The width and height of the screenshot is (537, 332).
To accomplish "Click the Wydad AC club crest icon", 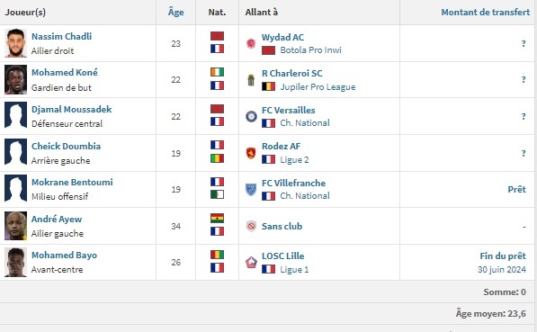I will pos(251,43).
